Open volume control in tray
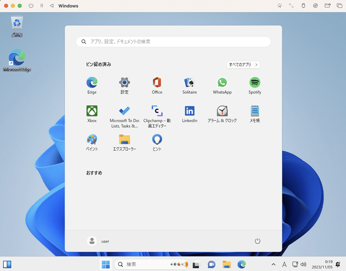Viewport: 346px width, 271px height. pyautogui.click(x=304, y=264)
